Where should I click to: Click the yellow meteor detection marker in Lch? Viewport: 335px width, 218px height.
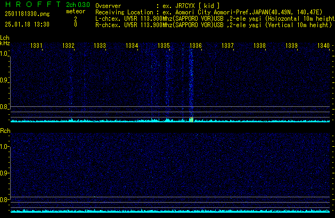tap(192, 120)
